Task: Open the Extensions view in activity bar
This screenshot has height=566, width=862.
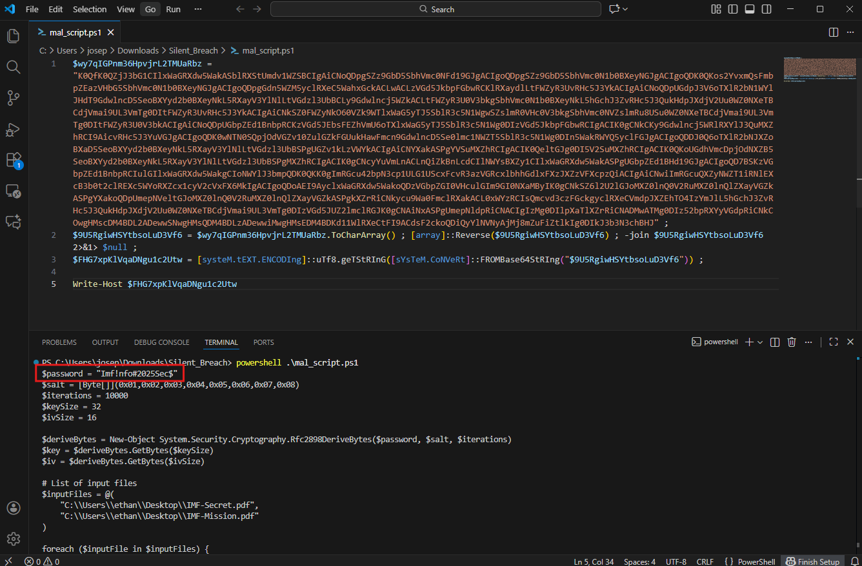Action: tap(13, 160)
